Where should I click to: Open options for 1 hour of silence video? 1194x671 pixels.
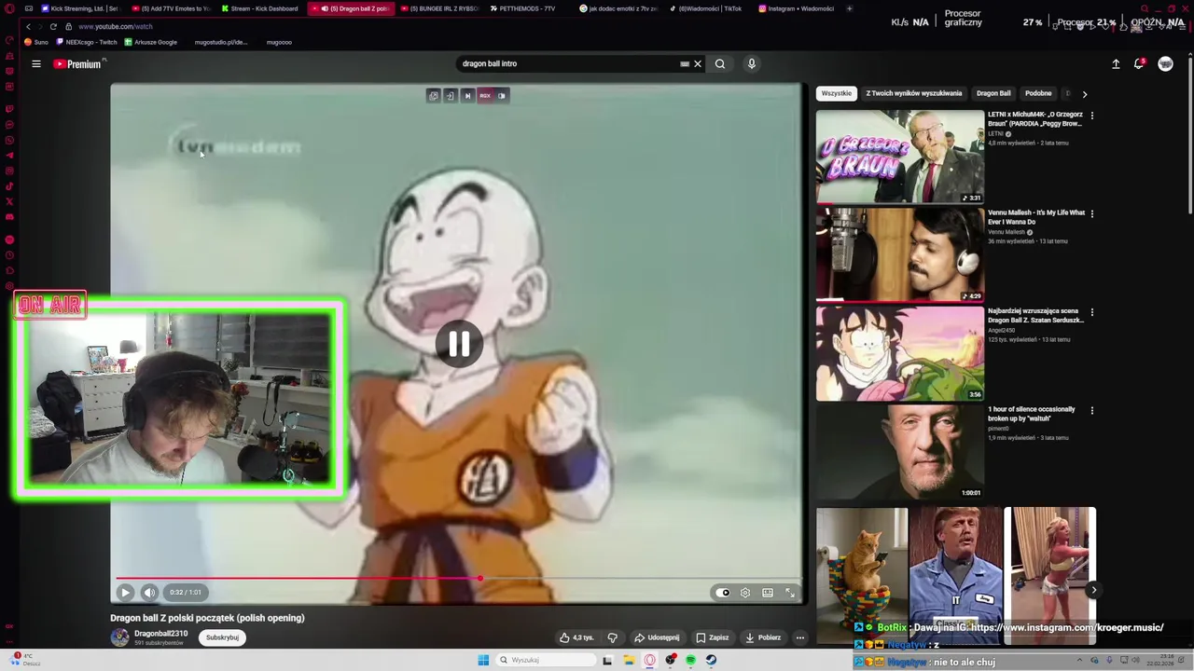click(x=1092, y=410)
